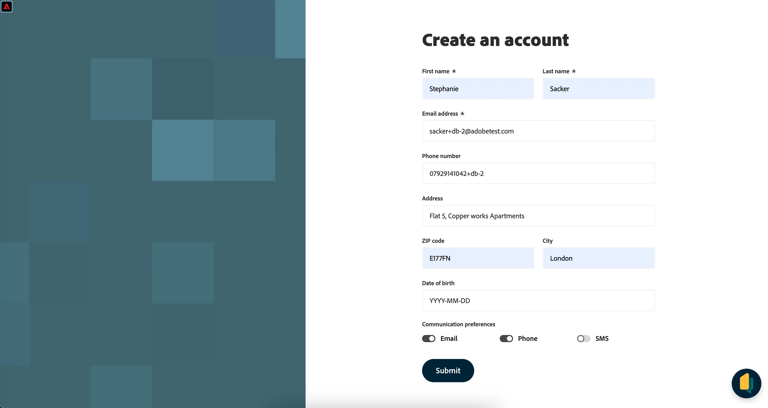
Task: Click the Last name label
Action: point(556,71)
